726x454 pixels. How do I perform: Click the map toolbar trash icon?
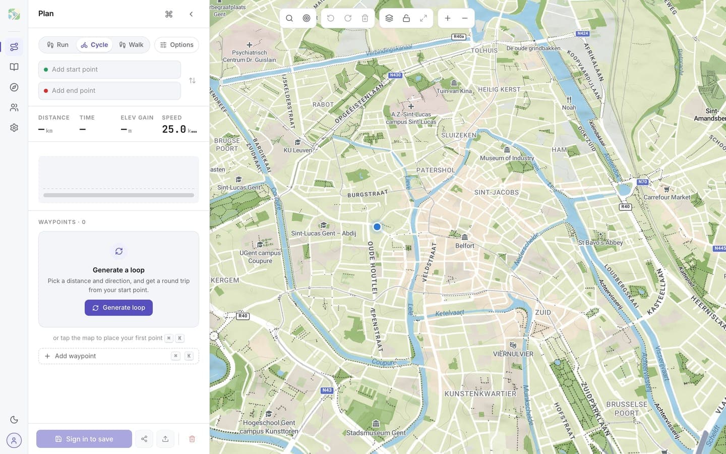pos(365,18)
